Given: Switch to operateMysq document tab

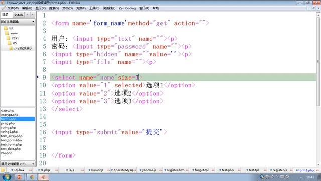Looking at the screenshot, I should tap(123, 170).
